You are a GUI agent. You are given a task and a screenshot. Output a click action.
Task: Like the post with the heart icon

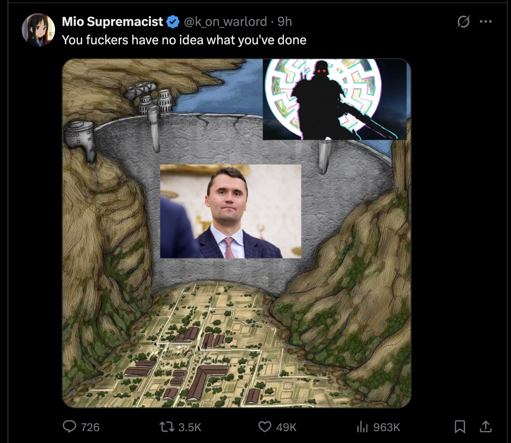(265, 427)
